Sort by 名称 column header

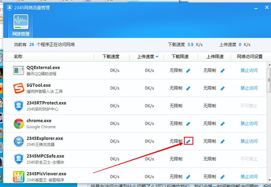click(x=18, y=57)
